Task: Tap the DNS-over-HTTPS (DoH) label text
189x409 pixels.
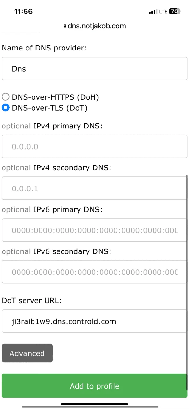Action: 55,97
